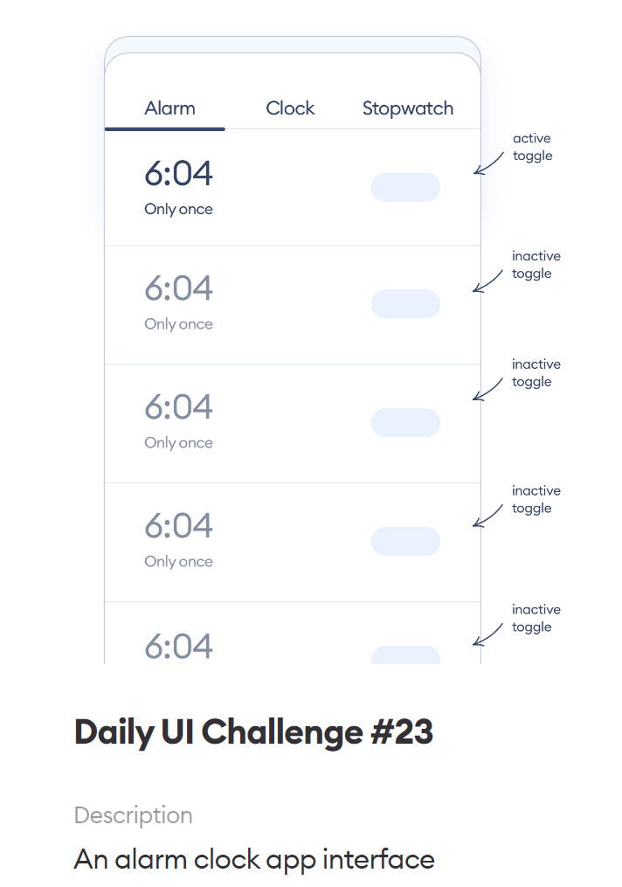
Task: Click the partially visible bottom 6:04 alarm
Action: click(x=179, y=647)
